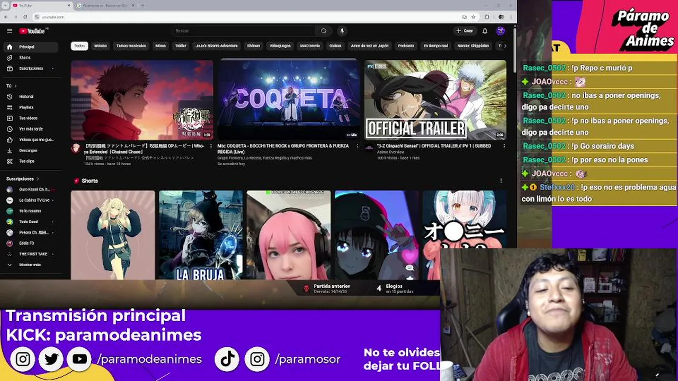Select the Podcasts chip
This screenshot has width=678, height=381.
click(x=406, y=46)
